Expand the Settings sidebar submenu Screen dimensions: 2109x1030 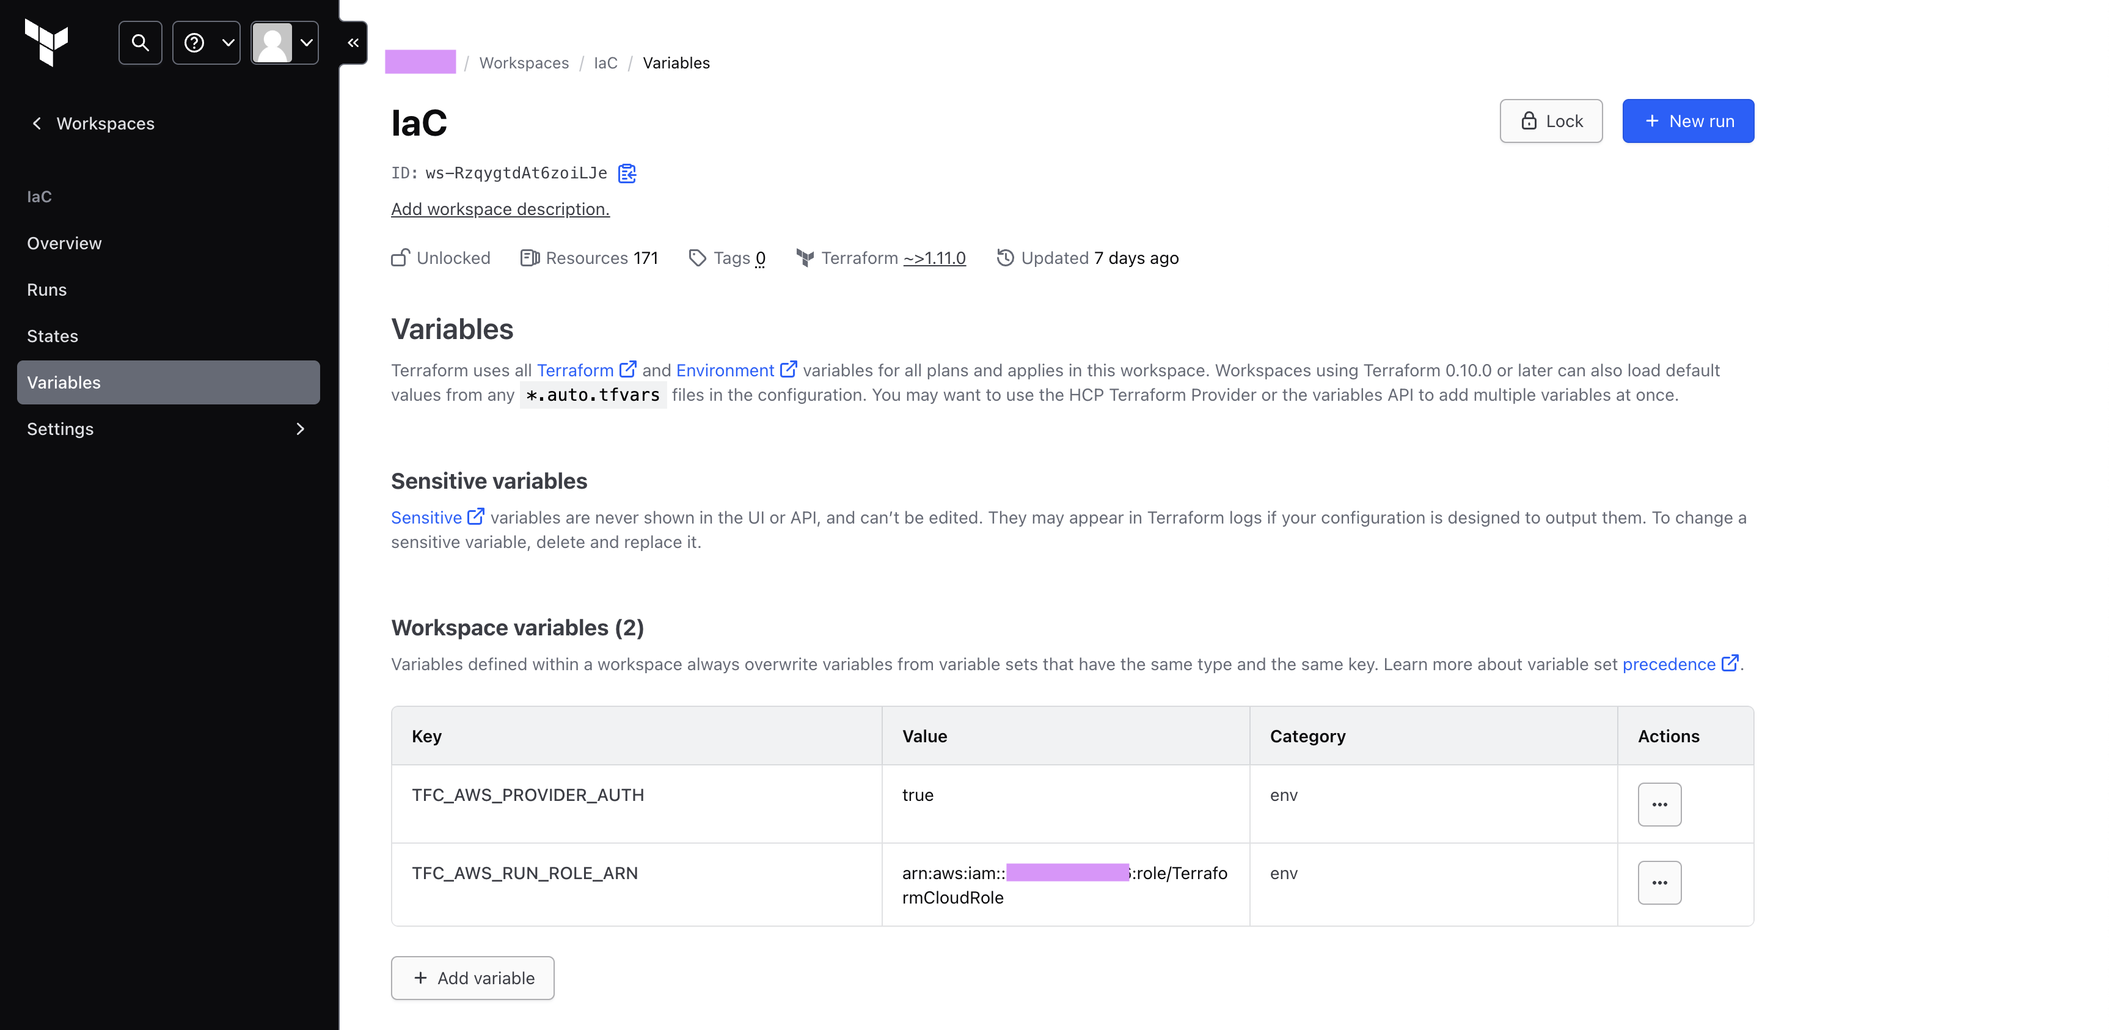[169, 429]
